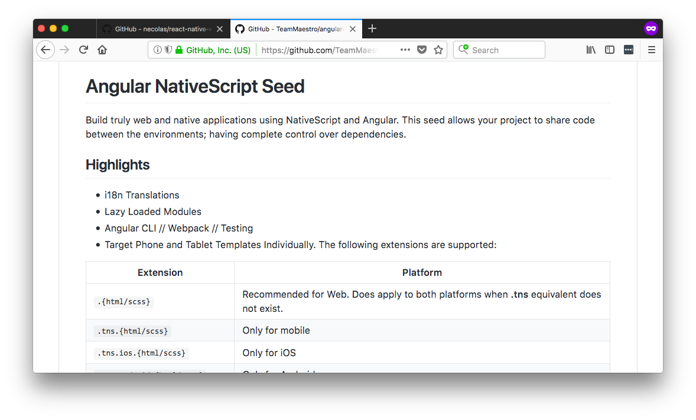Toggle the sidebar view icon
The height and width of the screenshot is (420, 696).
click(x=610, y=50)
